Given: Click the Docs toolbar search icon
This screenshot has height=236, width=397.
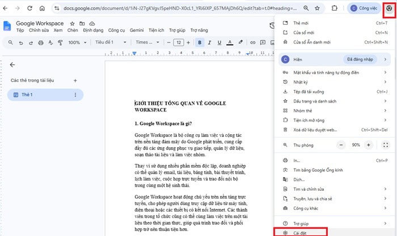Looking at the screenshot, I should [x=10, y=42].
